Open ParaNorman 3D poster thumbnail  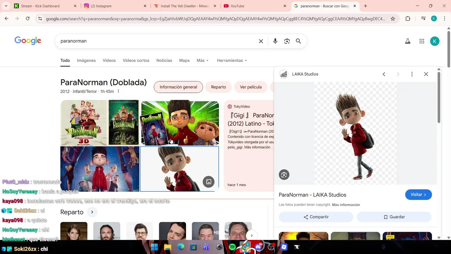(x=85, y=123)
